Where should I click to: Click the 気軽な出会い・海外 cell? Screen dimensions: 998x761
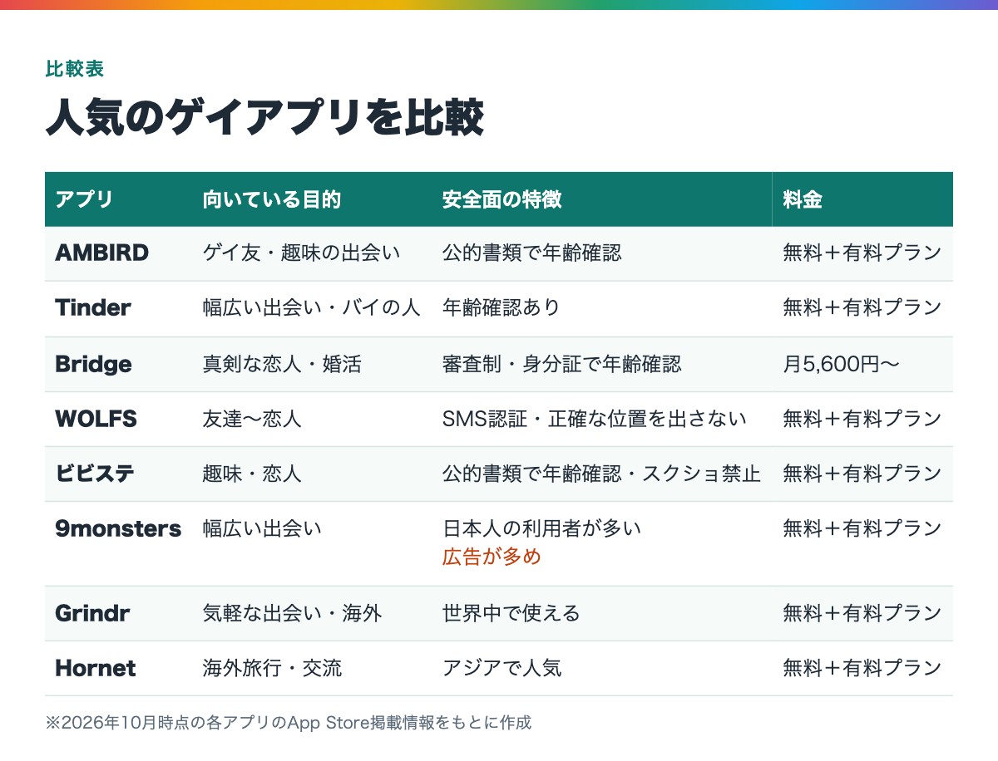(312, 613)
